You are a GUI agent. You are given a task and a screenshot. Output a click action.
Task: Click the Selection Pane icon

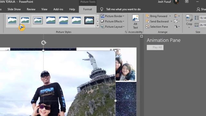click(147, 26)
